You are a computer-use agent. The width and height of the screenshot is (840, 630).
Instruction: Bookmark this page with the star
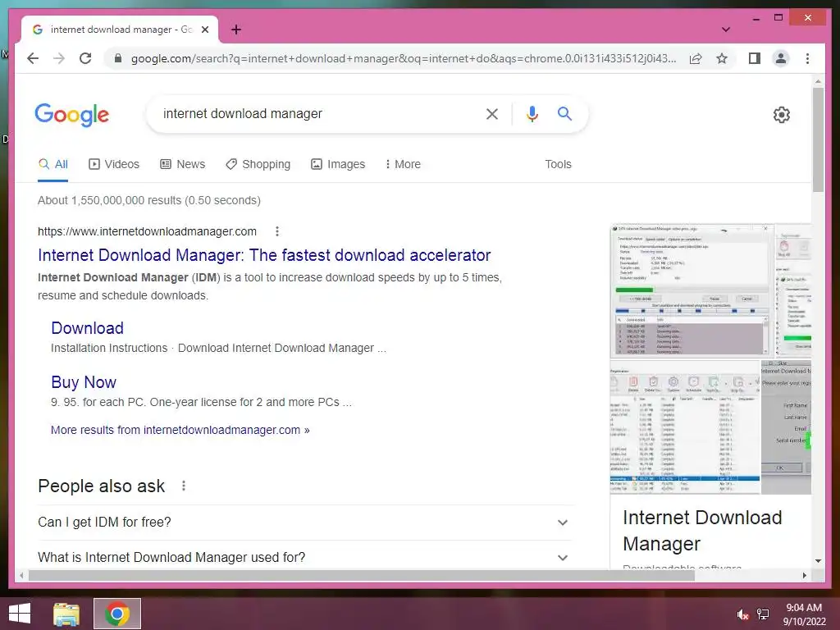[722, 58]
